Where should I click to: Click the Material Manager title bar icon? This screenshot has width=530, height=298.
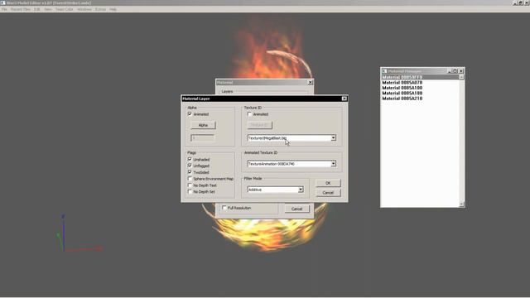pyautogui.click(x=384, y=71)
